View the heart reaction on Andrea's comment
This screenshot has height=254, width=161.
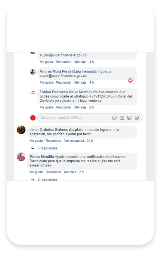(132, 80)
